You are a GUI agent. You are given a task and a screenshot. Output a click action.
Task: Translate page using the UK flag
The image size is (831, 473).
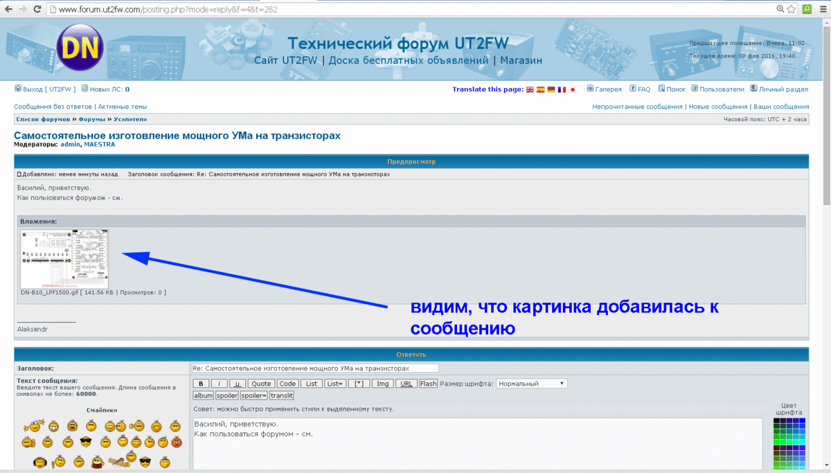pyautogui.click(x=530, y=89)
